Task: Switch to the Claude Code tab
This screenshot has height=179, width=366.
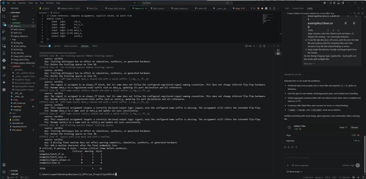Action: pyautogui.click(x=298, y=9)
